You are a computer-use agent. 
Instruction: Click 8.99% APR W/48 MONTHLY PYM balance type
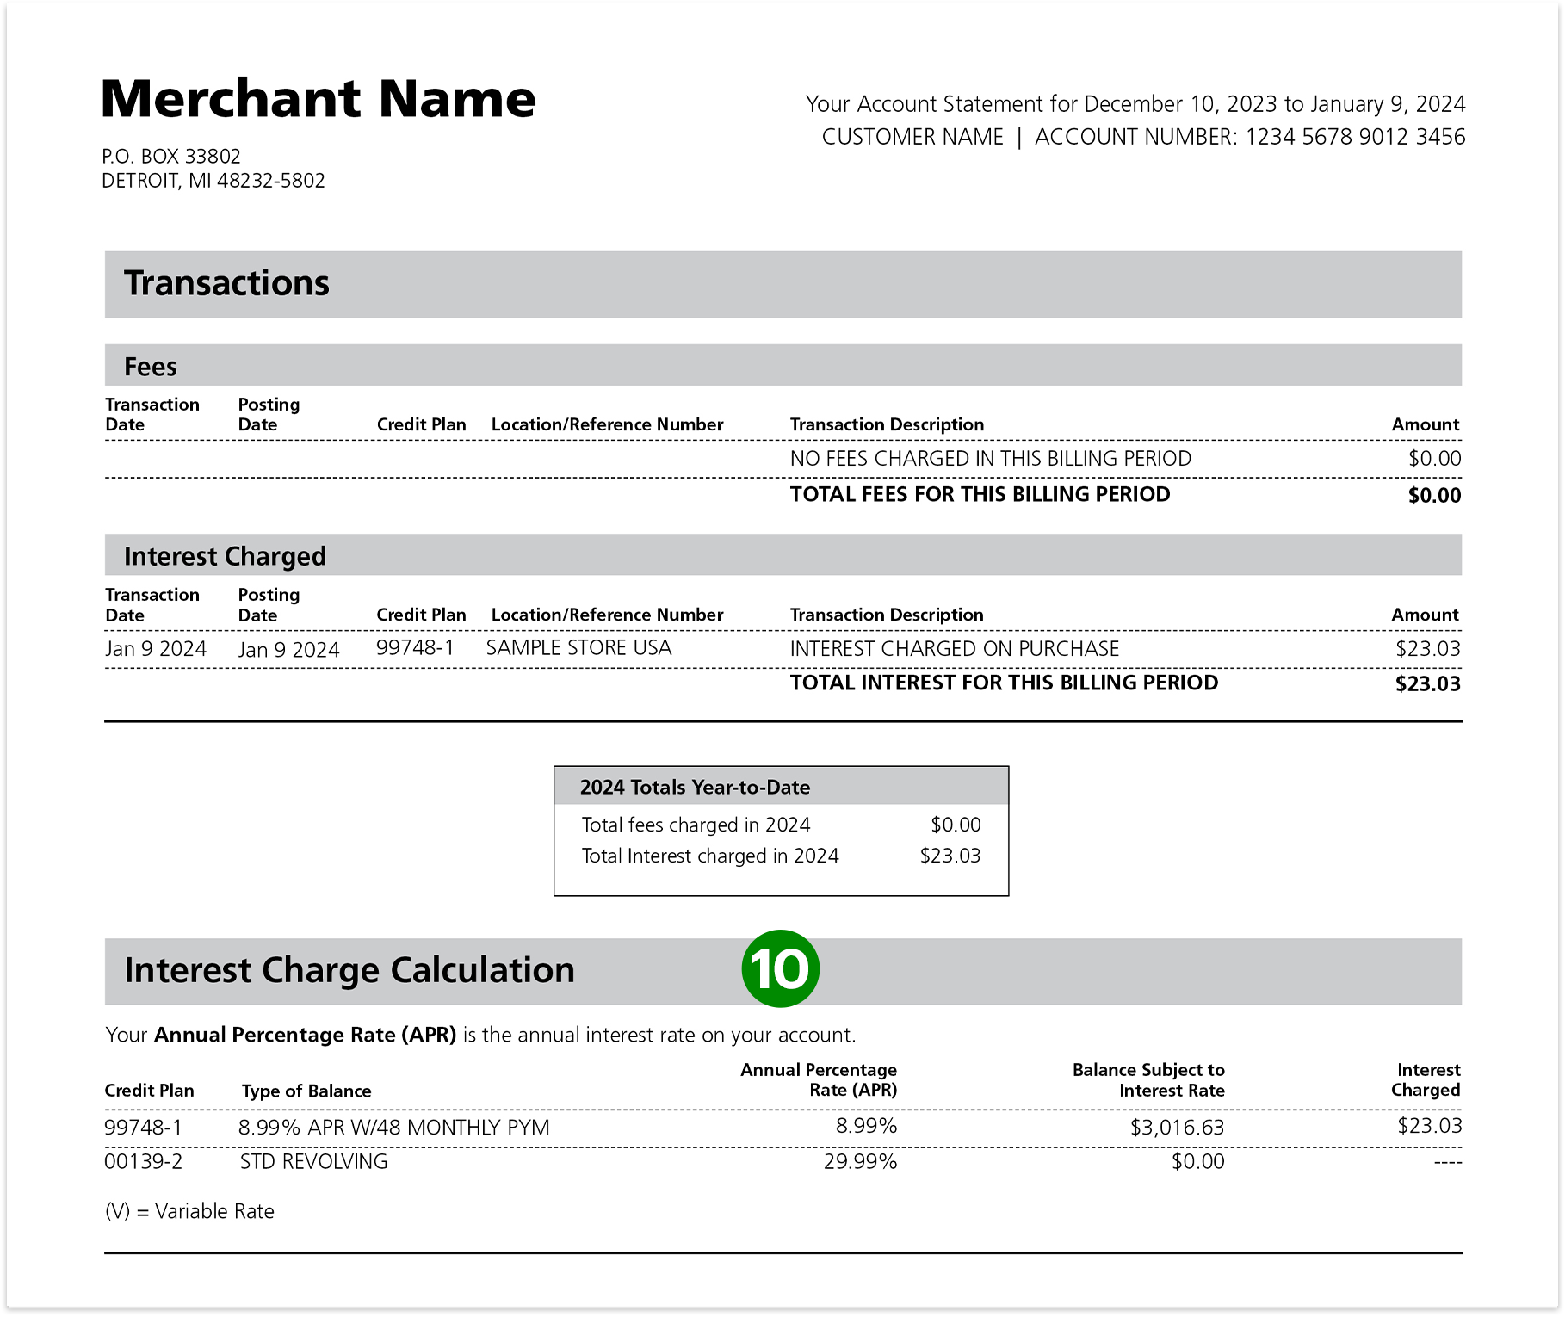point(394,1128)
